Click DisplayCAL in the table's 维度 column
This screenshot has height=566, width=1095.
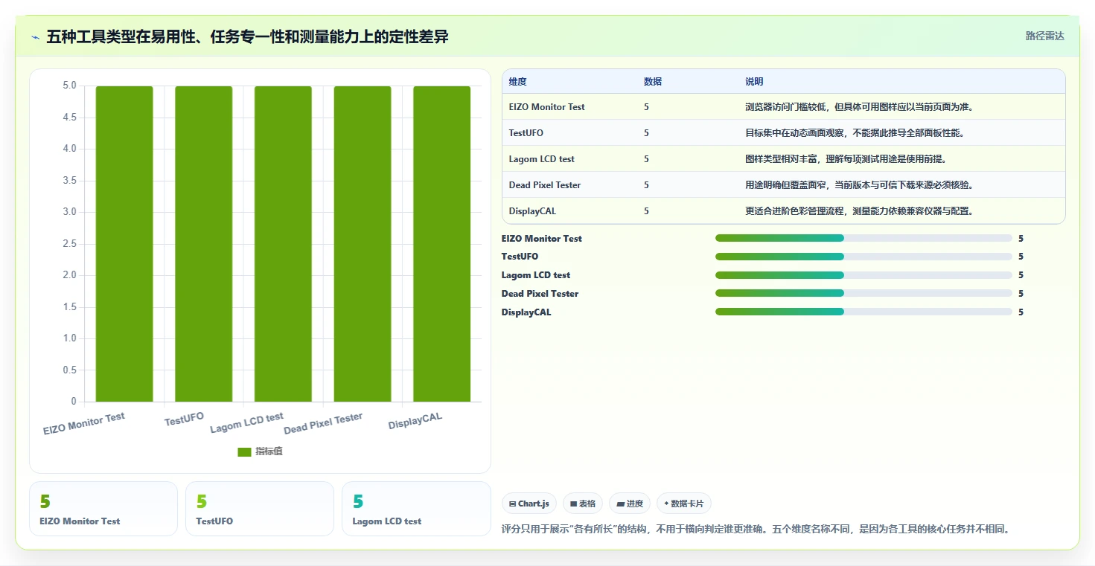532,211
